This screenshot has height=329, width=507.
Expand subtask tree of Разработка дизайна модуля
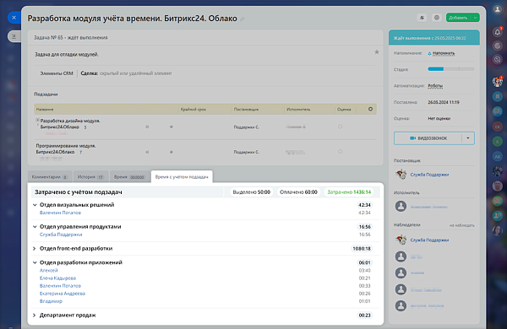[37, 120]
